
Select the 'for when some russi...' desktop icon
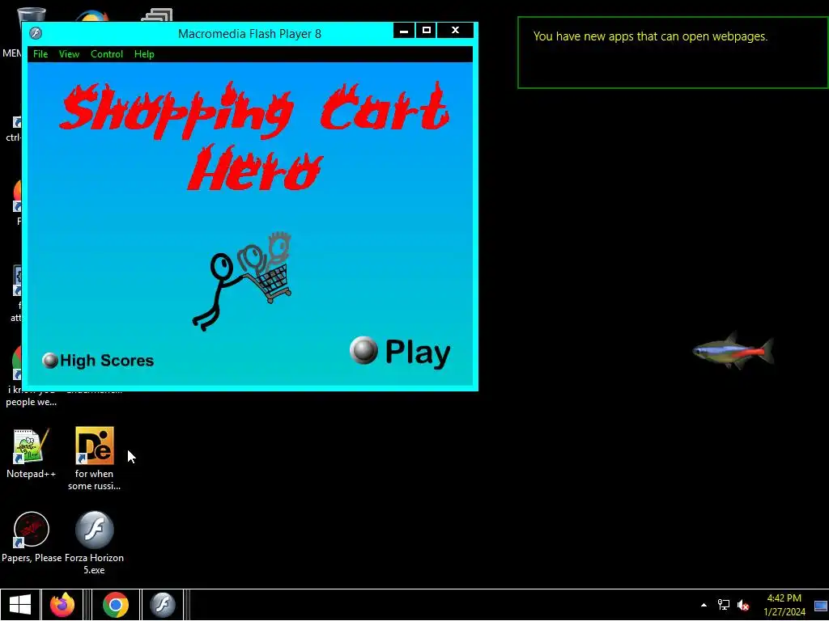[94, 458]
